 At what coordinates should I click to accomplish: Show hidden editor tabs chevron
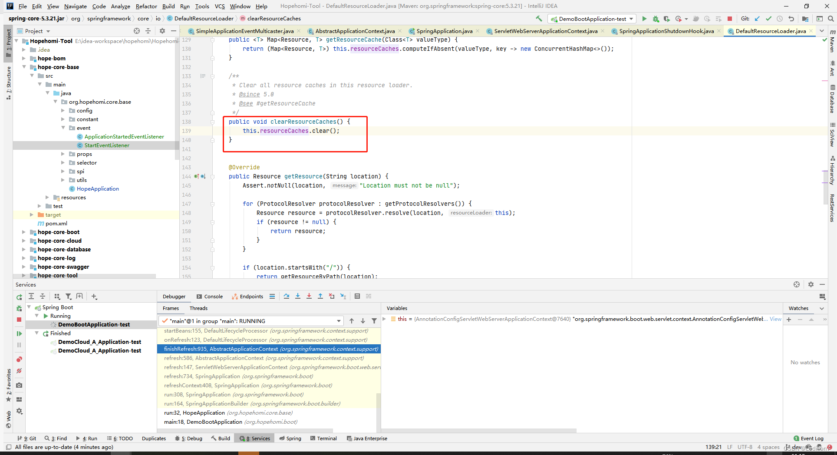(x=822, y=31)
